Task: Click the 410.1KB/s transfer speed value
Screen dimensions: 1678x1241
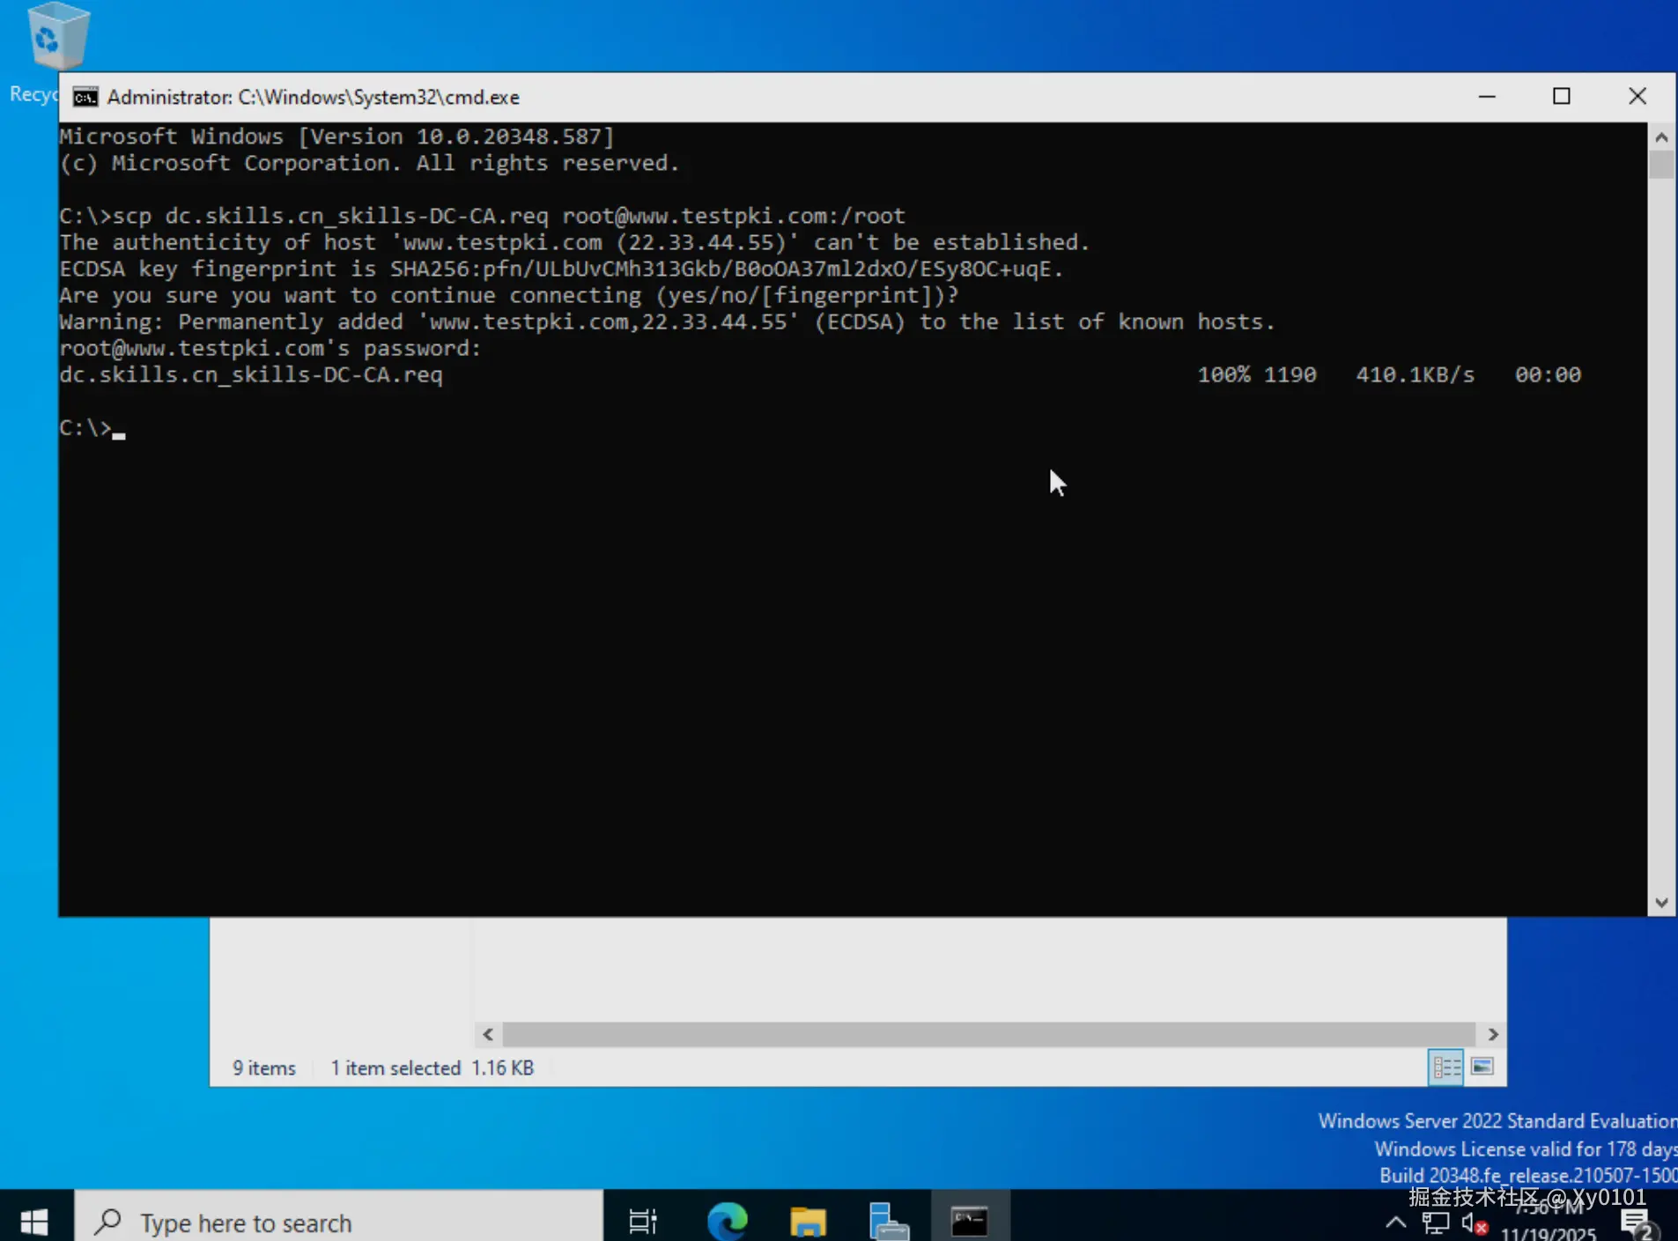Action: coord(1415,374)
